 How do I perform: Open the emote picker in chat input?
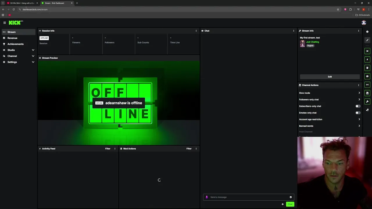[x=291, y=197]
